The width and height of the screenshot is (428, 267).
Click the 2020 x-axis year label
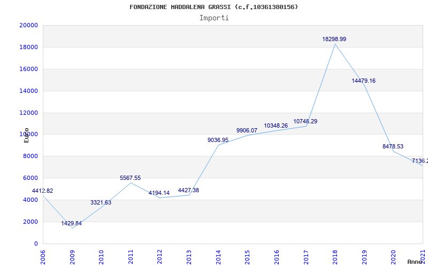pos(394,257)
